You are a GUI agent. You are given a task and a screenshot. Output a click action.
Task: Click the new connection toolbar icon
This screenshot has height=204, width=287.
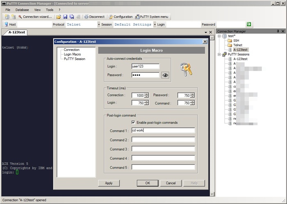coord(14,17)
